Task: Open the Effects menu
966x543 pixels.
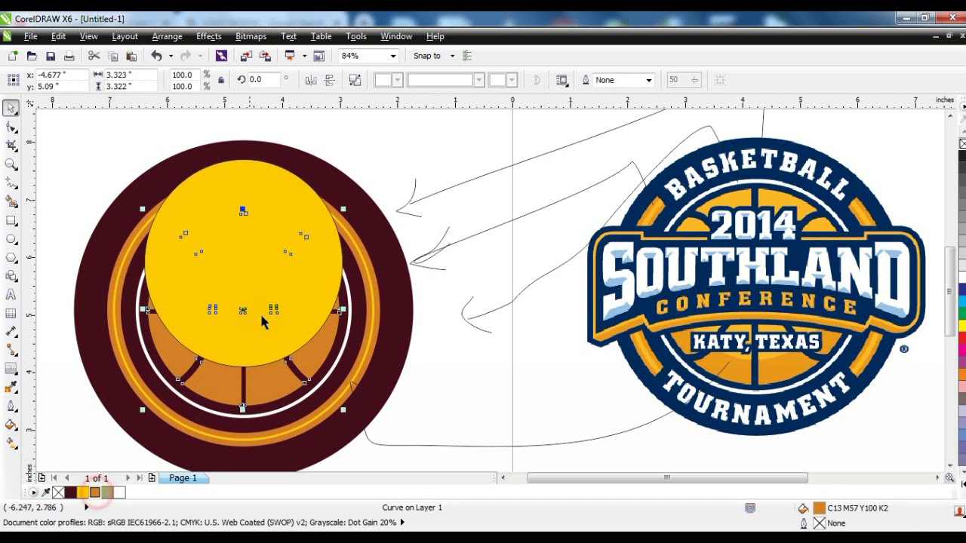Action: 209,36
